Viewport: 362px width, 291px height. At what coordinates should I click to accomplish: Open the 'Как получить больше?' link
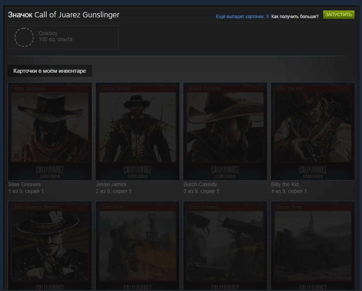(295, 17)
